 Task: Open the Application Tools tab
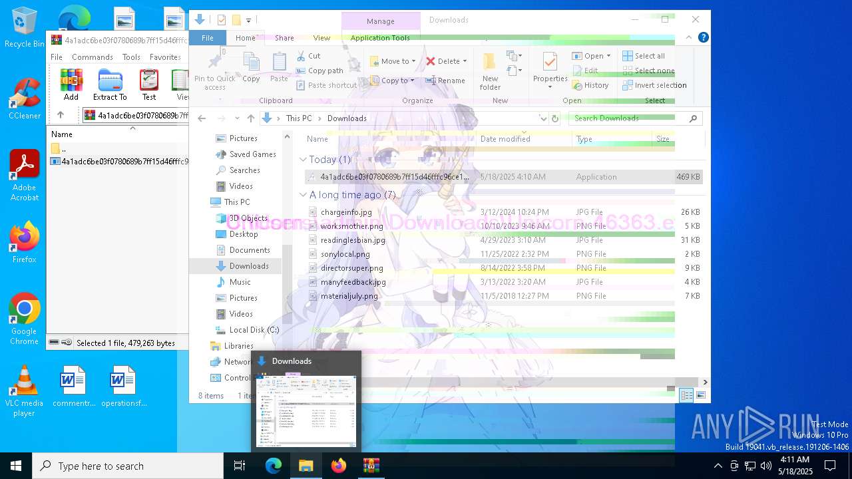(380, 38)
